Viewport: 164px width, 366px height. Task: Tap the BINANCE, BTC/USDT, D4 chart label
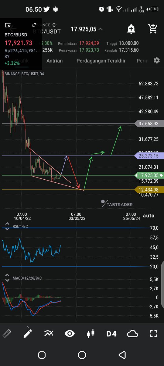24,74
